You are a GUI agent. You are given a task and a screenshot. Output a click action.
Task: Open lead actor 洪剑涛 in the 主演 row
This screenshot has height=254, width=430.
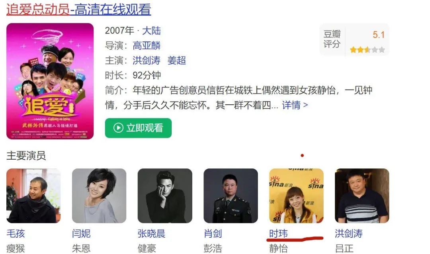[147, 60]
